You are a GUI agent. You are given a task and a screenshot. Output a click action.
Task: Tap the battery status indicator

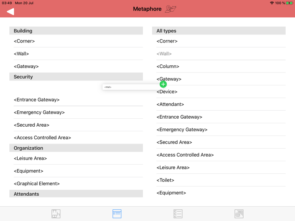click(290, 3)
